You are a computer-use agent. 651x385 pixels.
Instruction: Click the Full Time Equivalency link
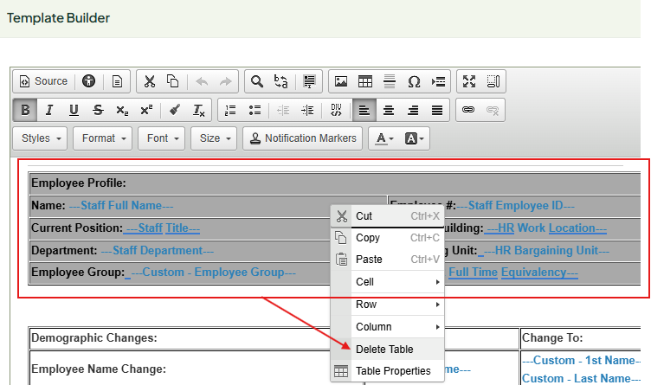[513, 273]
